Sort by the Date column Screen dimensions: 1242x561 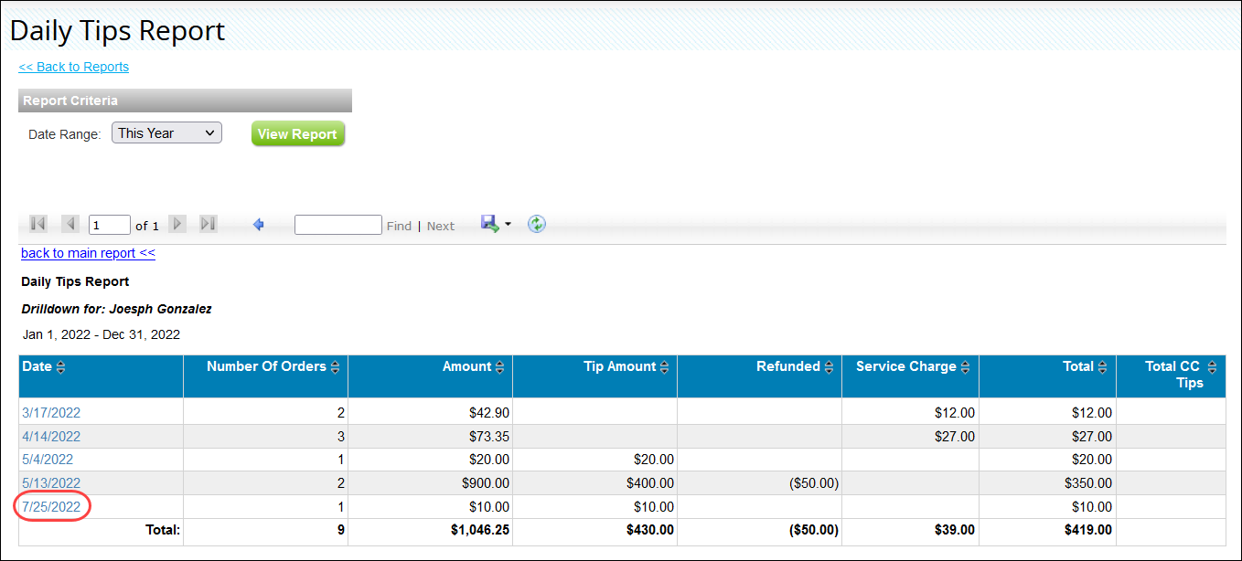[x=61, y=367]
